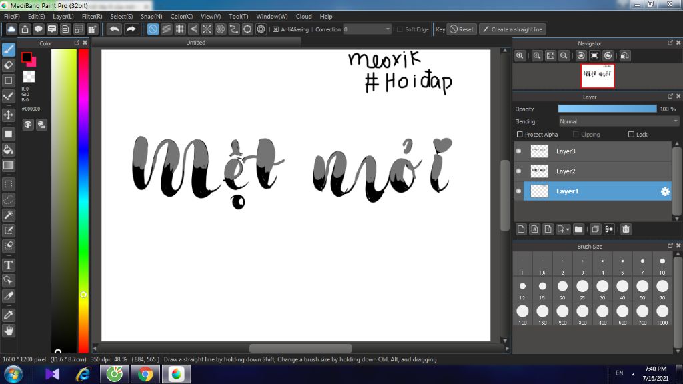Select the Brush tool
Viewport: 683px width, 384px height.
8,49
